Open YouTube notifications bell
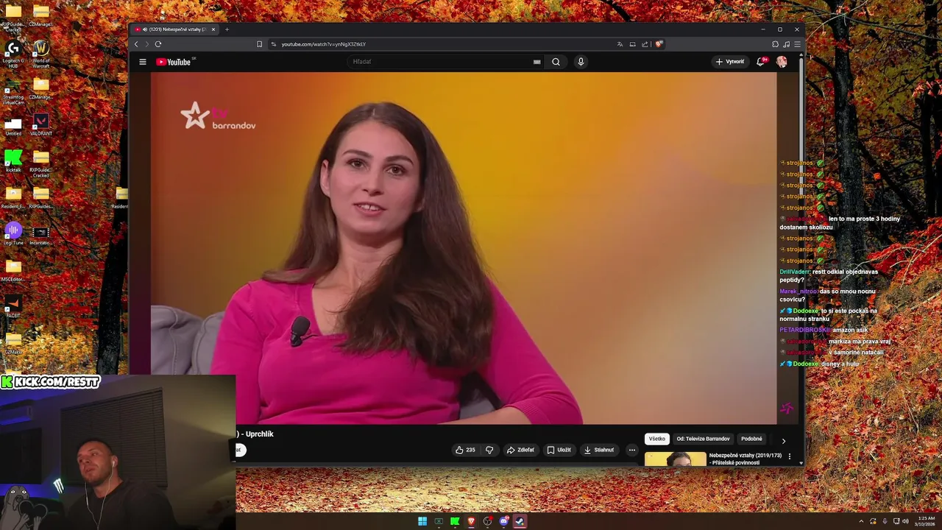The width and height of the screenshot is (942, 530). (x=761, y=62)
